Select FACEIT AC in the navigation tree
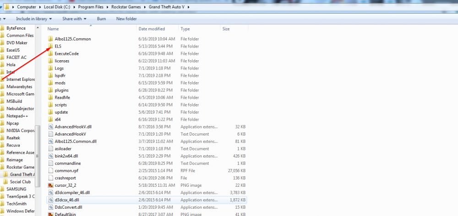458x216 pixels. 16,58
